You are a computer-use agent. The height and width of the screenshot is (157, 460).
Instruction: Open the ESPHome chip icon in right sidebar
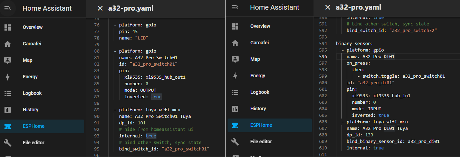(235, 125)
